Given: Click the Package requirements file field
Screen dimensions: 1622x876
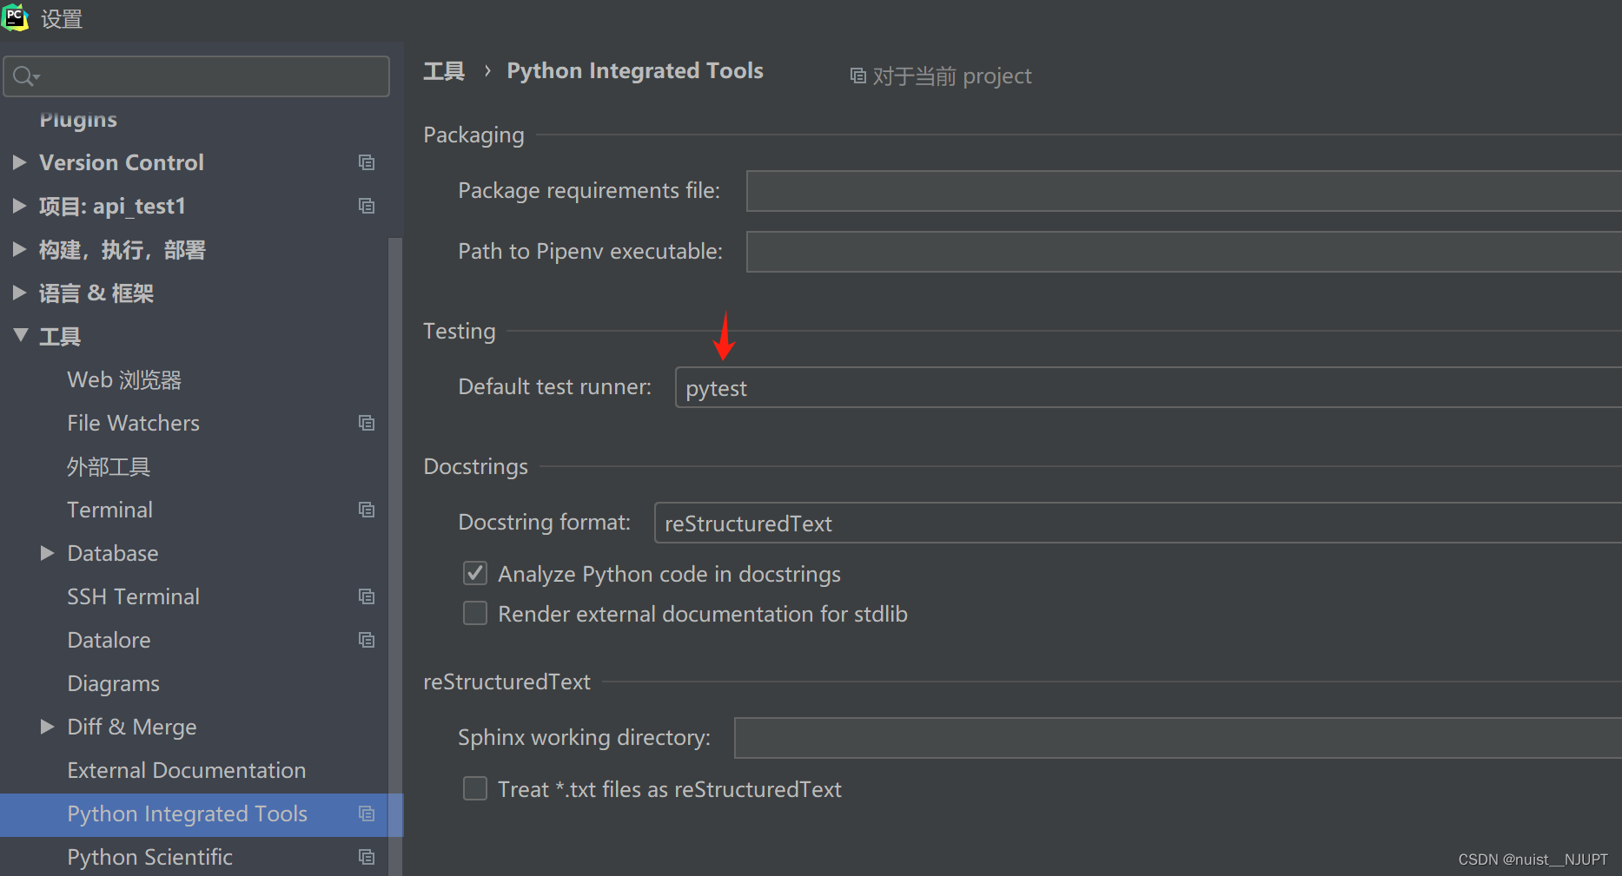Looking at the screenshot, I should 1183,191.
